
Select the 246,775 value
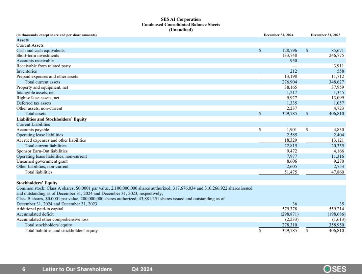pyautogui.click(x=336, y=56)
